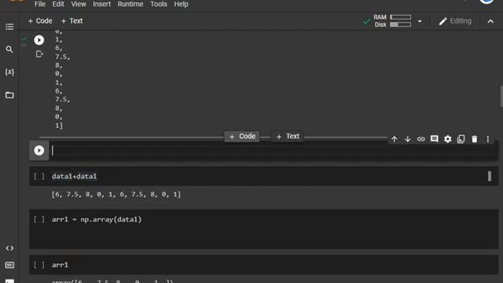This screenshot has width=503, height=283.
Task: Insert code cell via hover + Code button
Action: point(242,136)
